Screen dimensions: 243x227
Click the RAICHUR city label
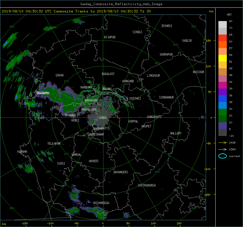(198, 72)
